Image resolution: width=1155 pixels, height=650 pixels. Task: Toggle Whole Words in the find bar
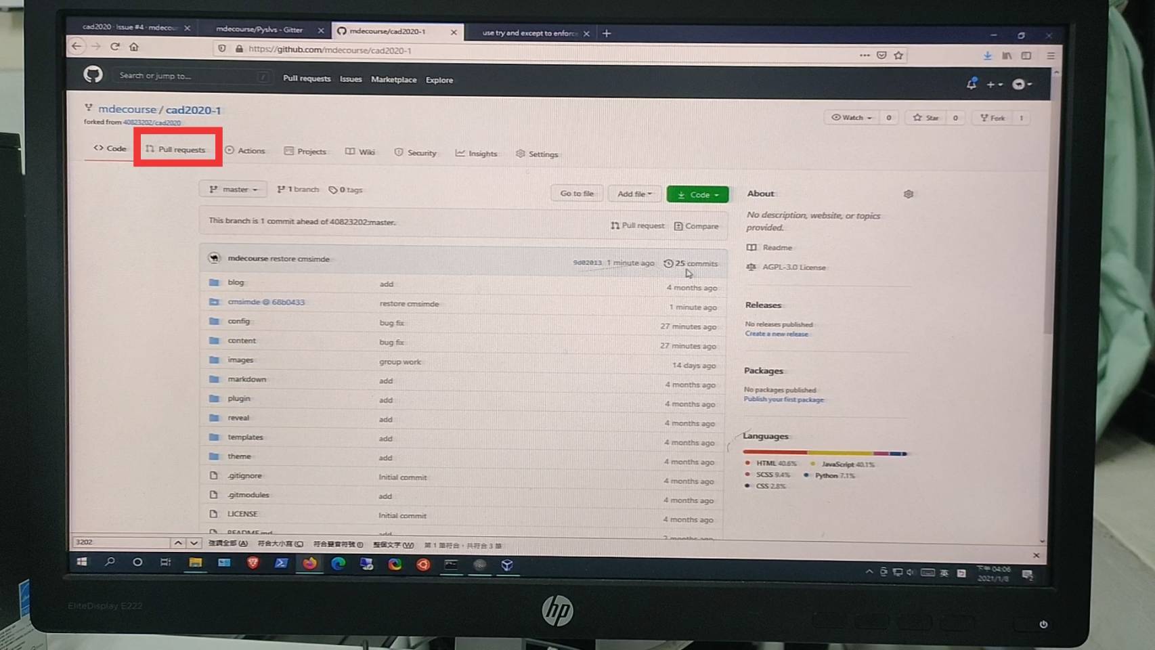pos(393,545)
